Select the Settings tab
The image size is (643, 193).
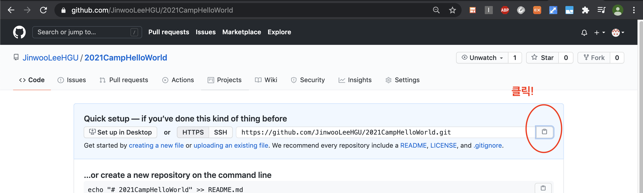click(402, 80)
